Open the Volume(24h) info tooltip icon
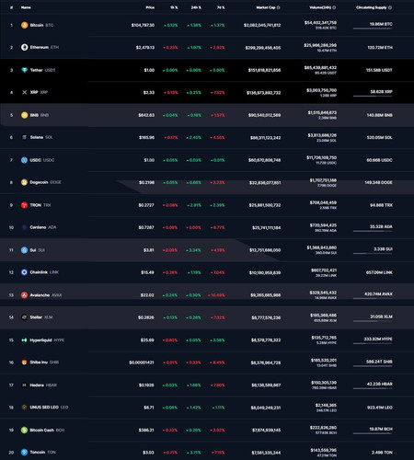 tap(334, 7)
